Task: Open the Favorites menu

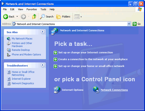Action: tap(32, 9)
